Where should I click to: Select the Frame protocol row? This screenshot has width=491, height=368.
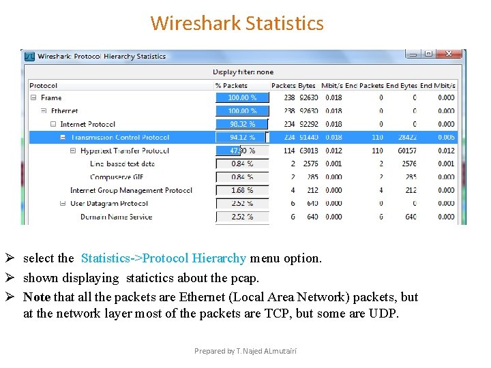click(243, 97)
